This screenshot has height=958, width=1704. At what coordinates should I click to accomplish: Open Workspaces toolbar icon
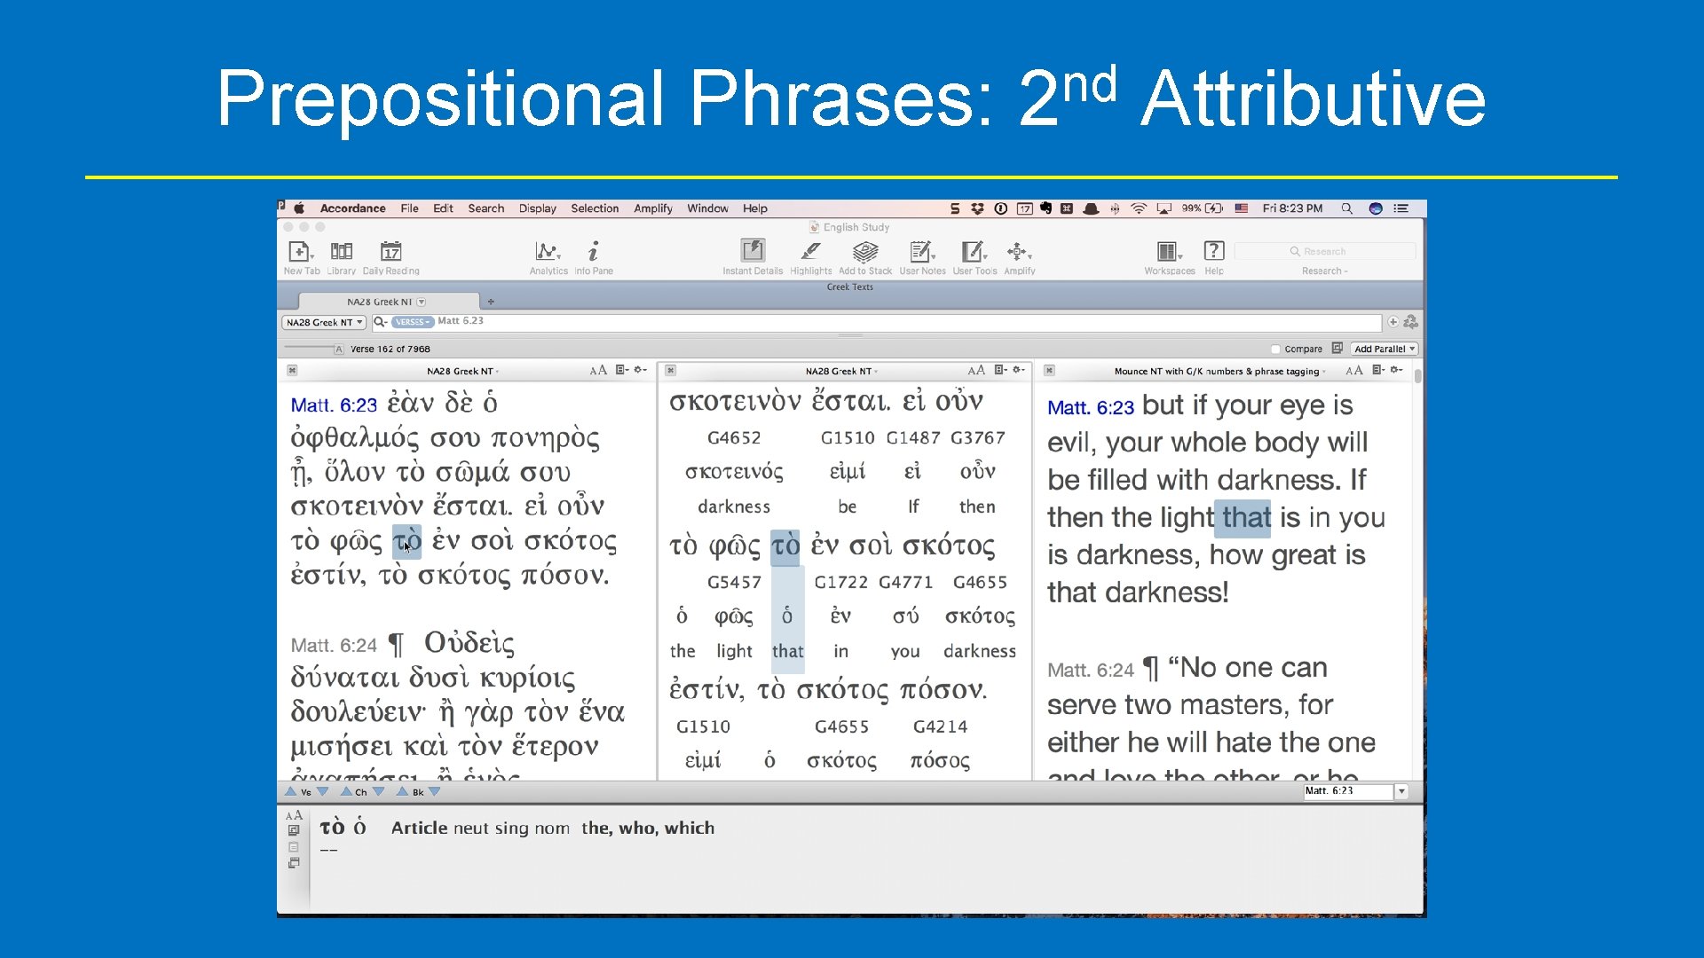coord(1168,253)
